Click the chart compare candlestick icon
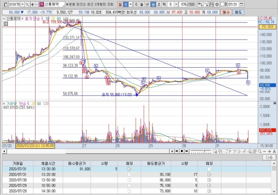The height and width of the screenshot is (195, 278). pyautogui.click(x=200, y=4)
